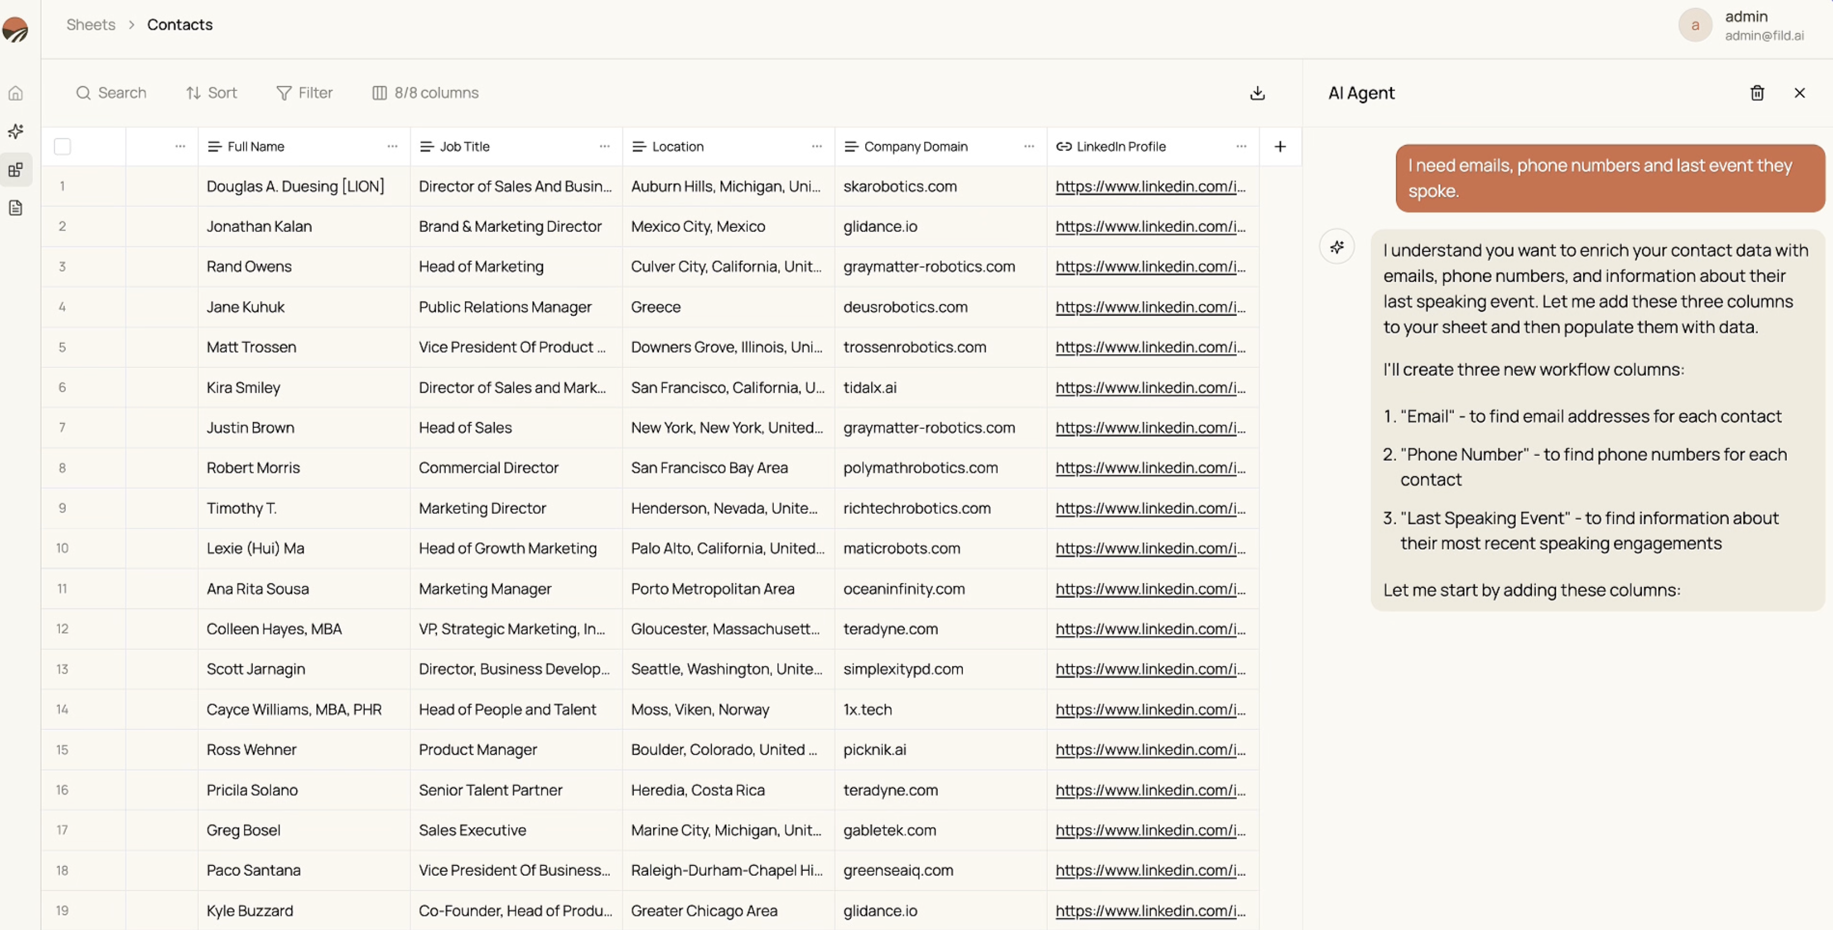Open the AI sparkle sidebar icon
Viewport: 1833px width, 930px height.
click(16, 132)
